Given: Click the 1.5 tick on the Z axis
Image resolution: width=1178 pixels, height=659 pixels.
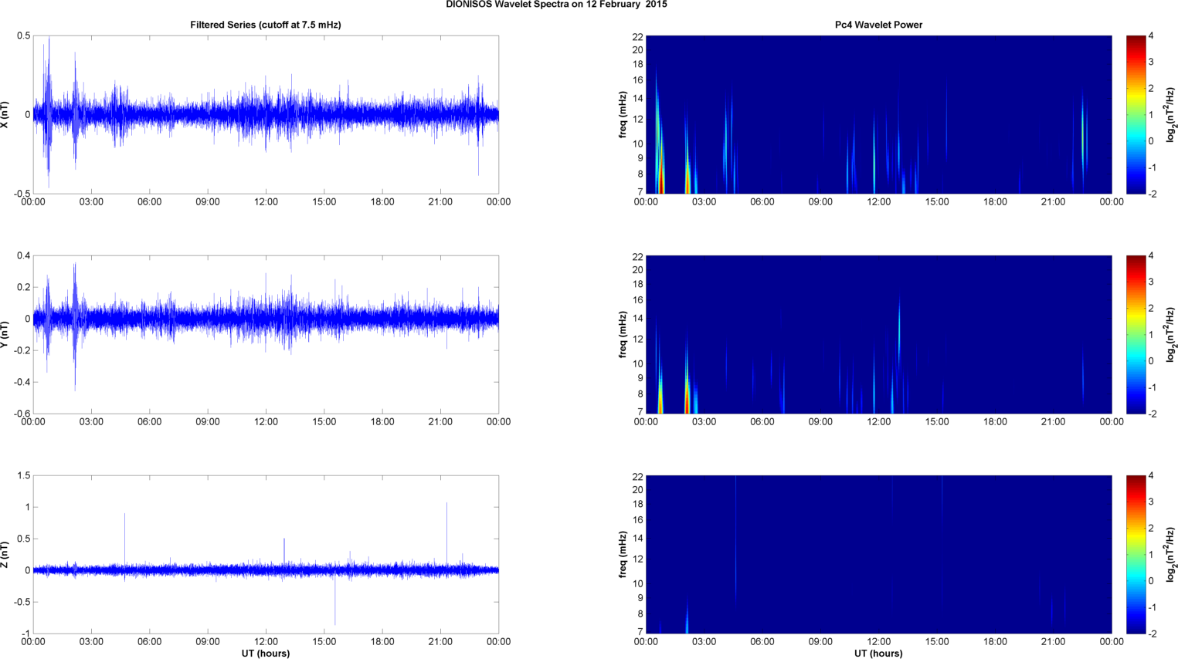Looking at the screenshot, I should point(23,476).
